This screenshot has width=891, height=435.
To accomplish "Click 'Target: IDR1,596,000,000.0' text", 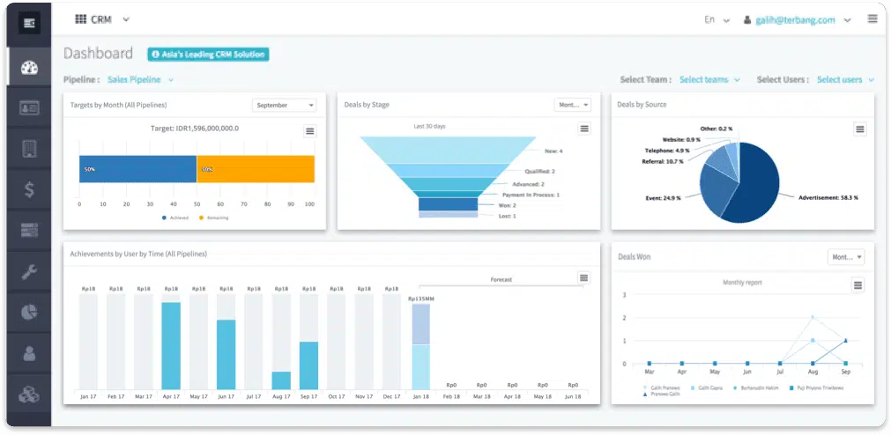I will (x=197, y=129).
